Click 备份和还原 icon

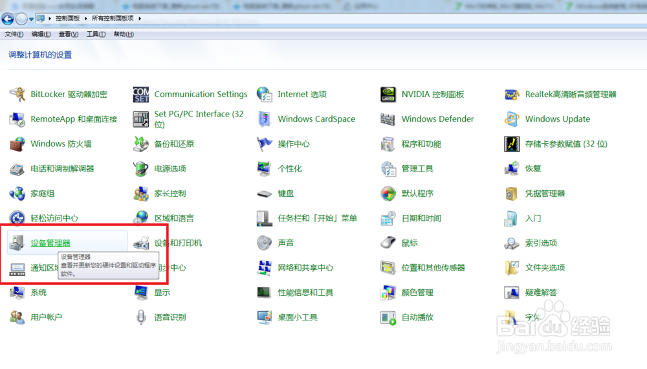(140, 144)
